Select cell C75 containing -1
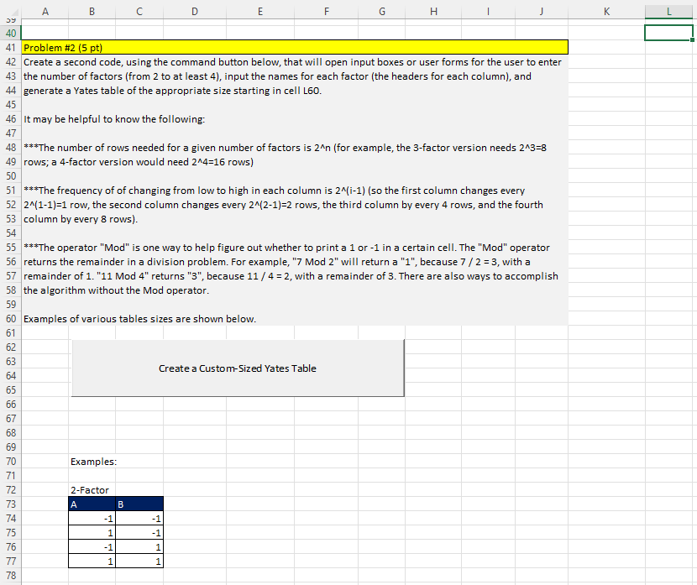This screenshot has width=697, height=585. (139, 533)
